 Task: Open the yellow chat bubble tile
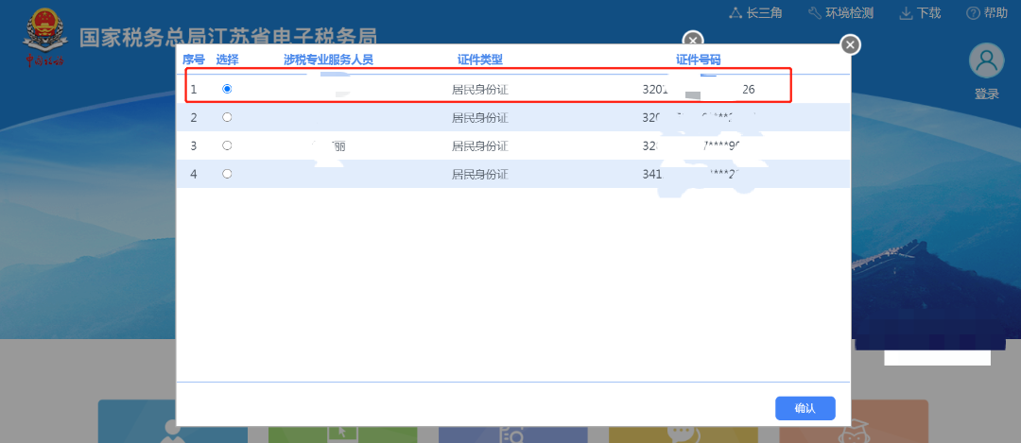tap(683, 425)
